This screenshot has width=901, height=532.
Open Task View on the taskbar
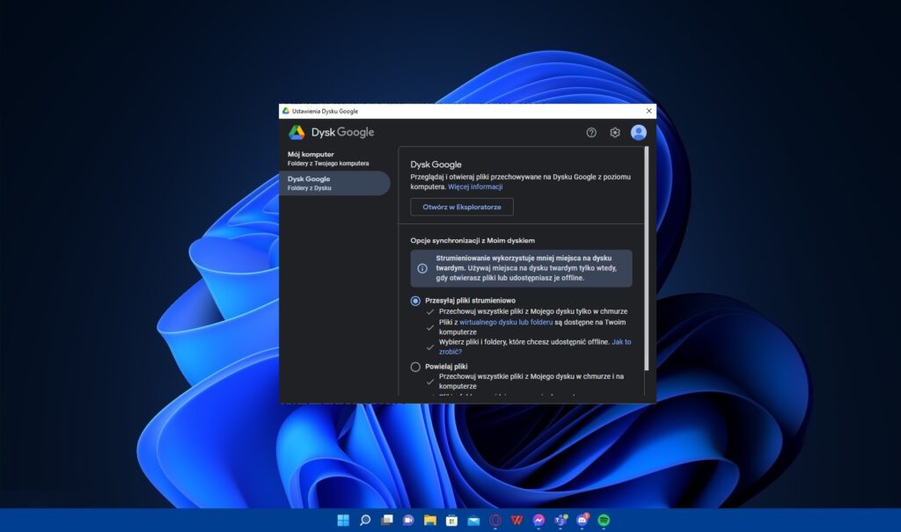[x=387, y=521]
